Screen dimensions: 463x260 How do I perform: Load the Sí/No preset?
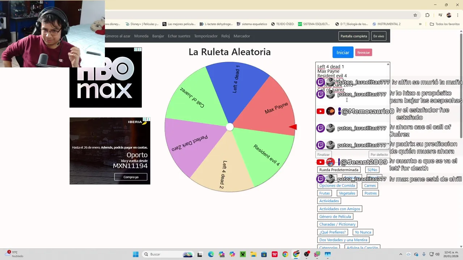(372, 170)
